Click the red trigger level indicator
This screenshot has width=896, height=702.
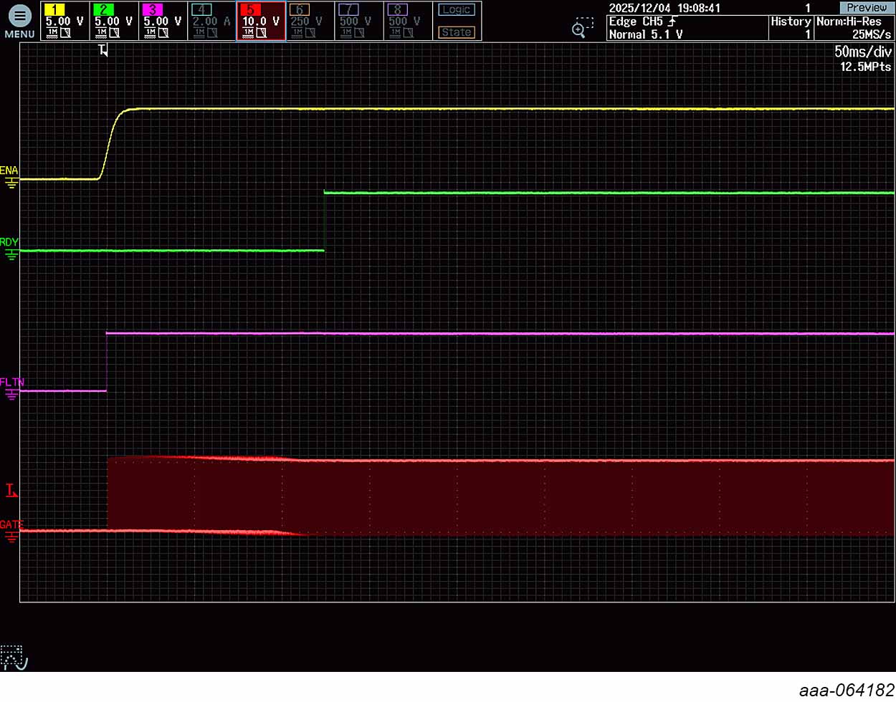(x=11, y=491)
